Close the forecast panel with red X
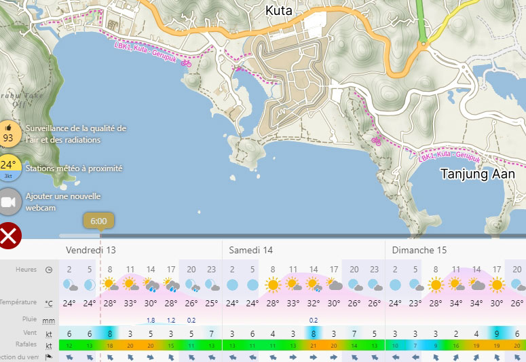Image resolution: width=526 pixels, height=362 pixels. pos(8,235)
